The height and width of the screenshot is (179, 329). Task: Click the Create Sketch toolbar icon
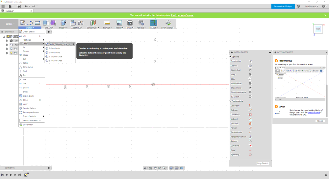22,23
